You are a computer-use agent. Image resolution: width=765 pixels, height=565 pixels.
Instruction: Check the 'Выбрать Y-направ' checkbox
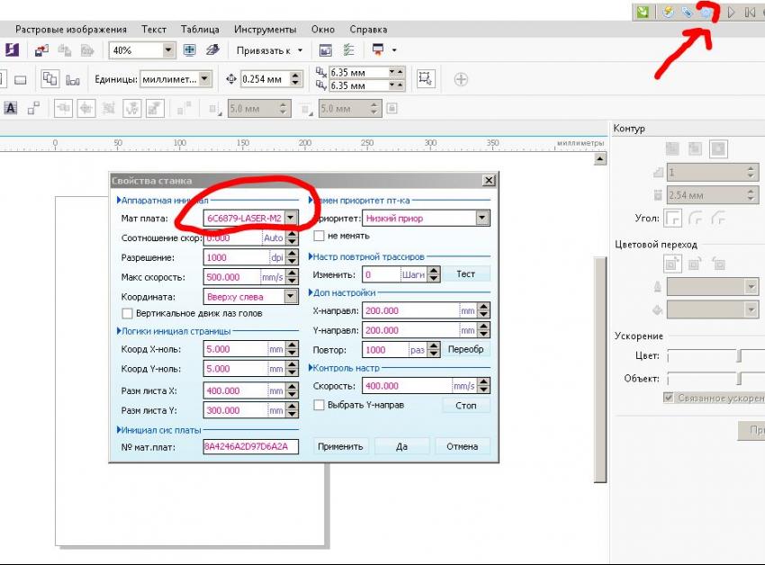coord(319,405)
